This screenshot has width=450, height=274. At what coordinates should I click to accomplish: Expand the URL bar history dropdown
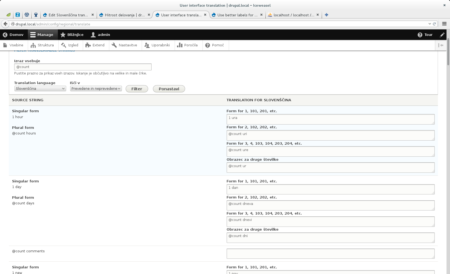tap(430, 24)
